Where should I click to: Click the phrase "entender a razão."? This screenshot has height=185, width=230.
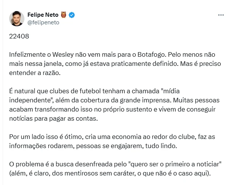(35, 73)
